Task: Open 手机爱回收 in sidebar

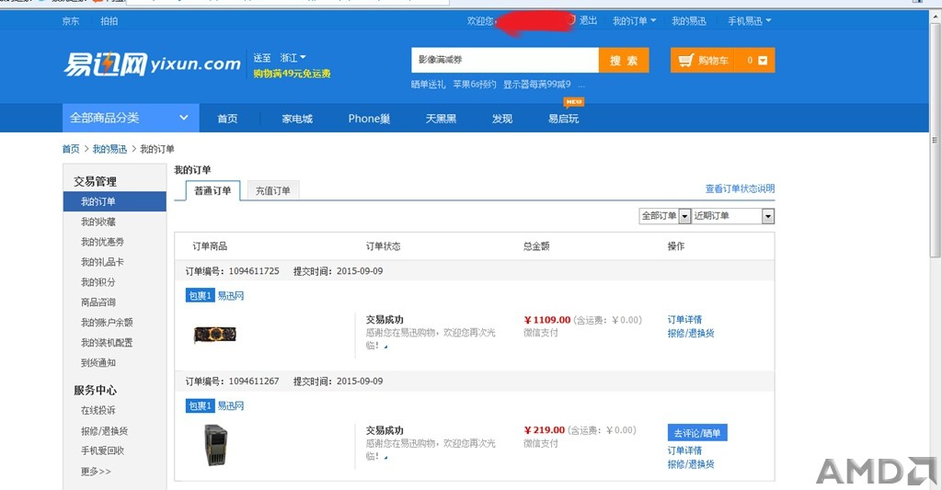Action: coord(103,450)
